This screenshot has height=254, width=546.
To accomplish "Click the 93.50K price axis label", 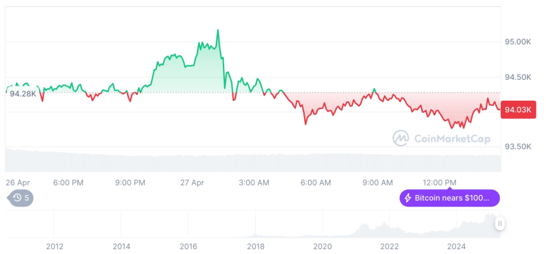I will [x=517, y=146].
